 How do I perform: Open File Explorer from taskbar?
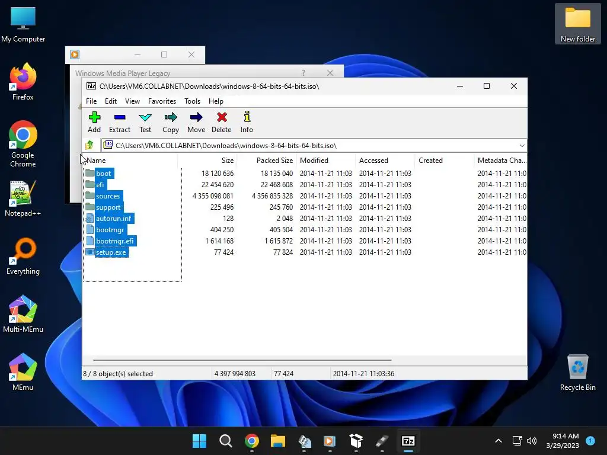point(278,441)
